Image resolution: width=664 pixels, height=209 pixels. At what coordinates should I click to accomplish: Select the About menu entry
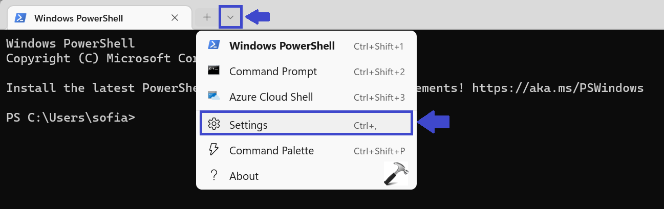coord(244,176)
